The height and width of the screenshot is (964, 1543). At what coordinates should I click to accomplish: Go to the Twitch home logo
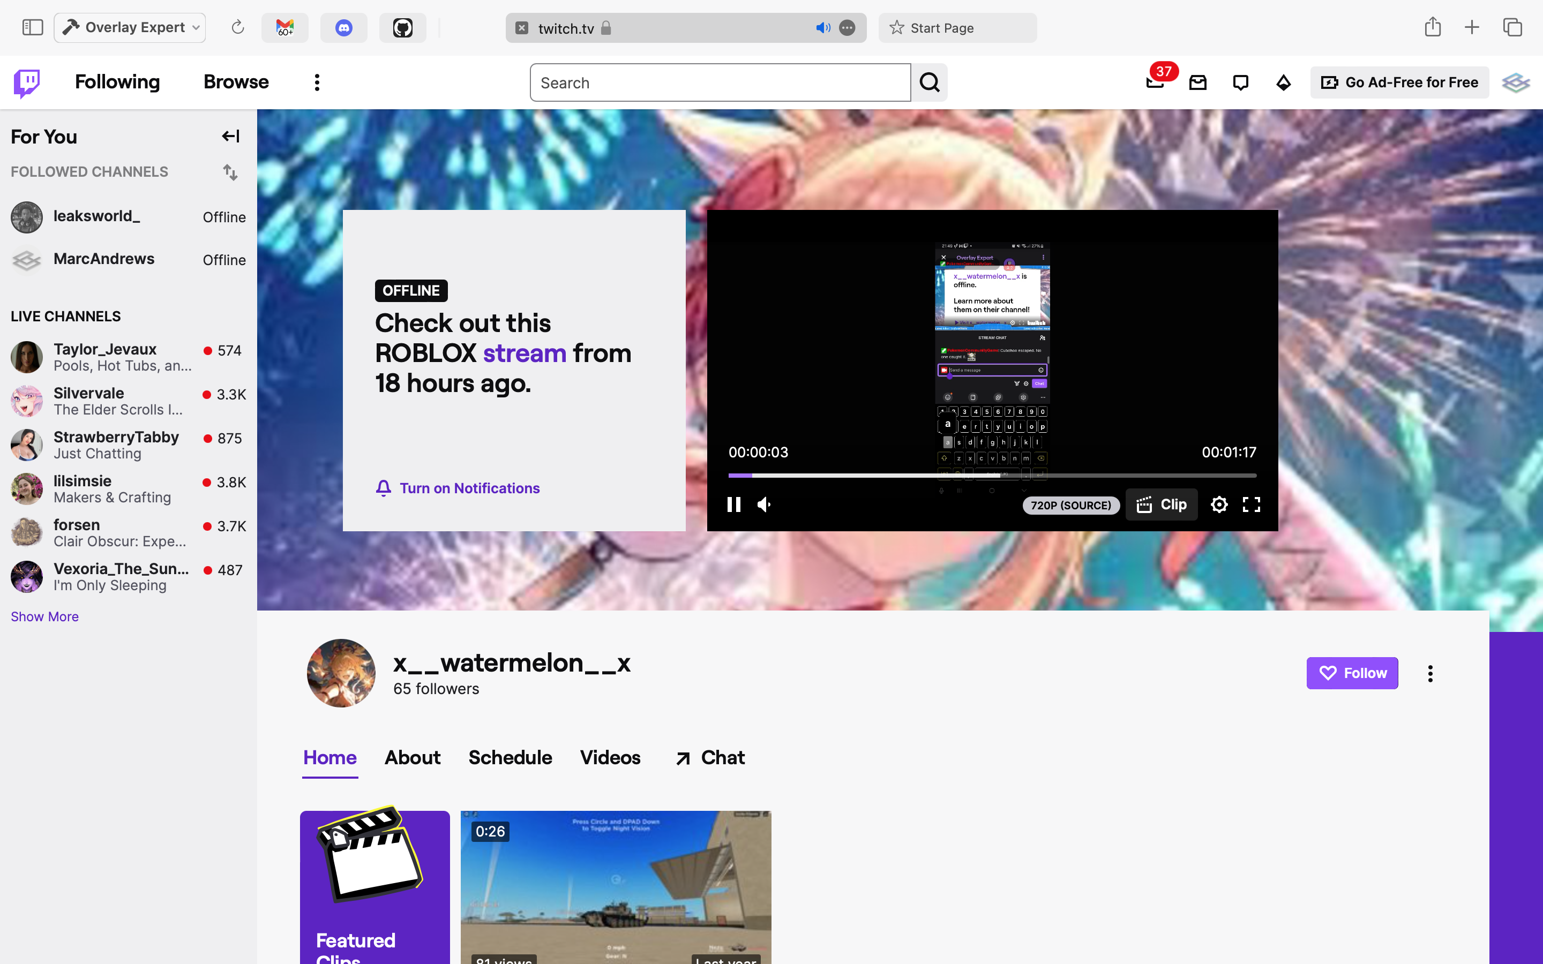click(x=27, y=83)
